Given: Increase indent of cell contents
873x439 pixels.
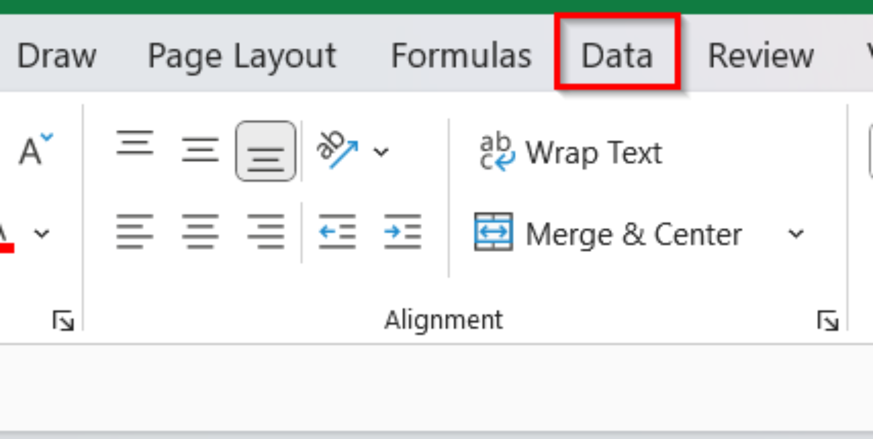Looking at the screenshot, I should (x=403, y=232).
